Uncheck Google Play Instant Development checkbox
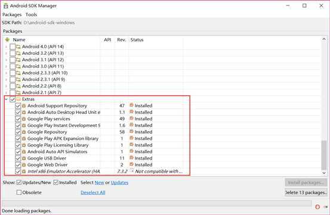The image size is (330, 215). click(x=18, y=126)
